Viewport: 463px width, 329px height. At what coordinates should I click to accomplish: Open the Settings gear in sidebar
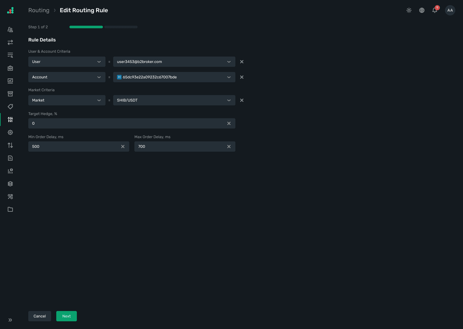click(10, 132)
